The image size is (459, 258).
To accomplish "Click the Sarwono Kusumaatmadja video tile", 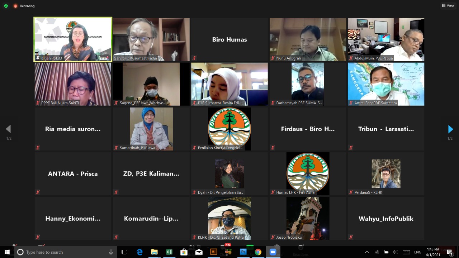I will [151, 39].
